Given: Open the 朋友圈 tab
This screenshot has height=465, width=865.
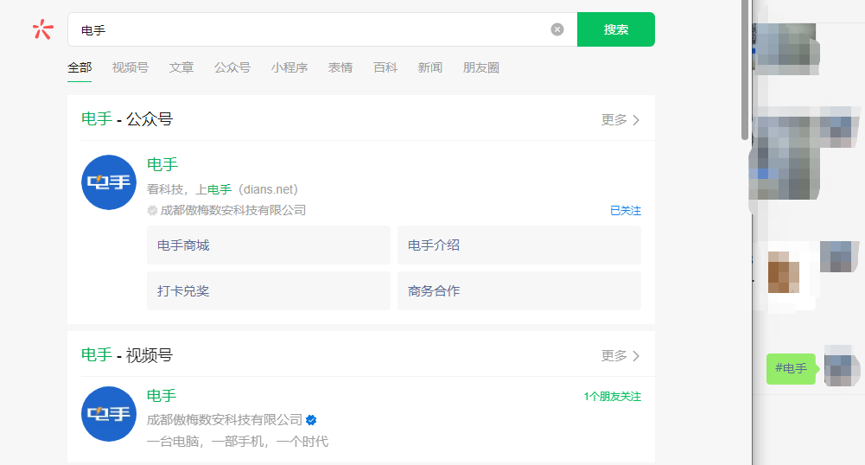Looking at the screenshot, I should [x=480, y=67].
